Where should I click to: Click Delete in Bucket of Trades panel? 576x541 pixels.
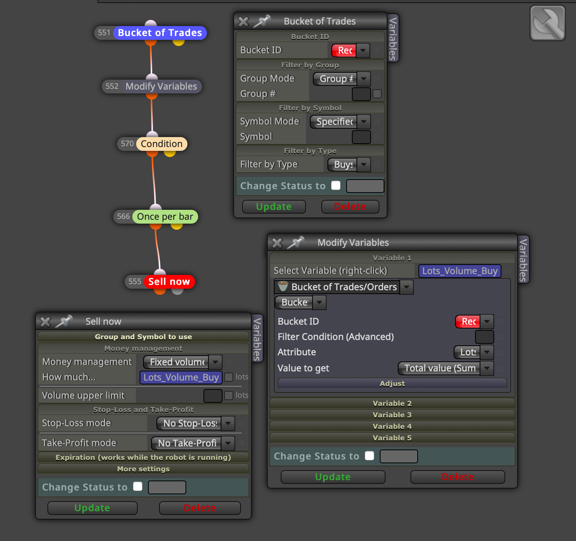350,207
